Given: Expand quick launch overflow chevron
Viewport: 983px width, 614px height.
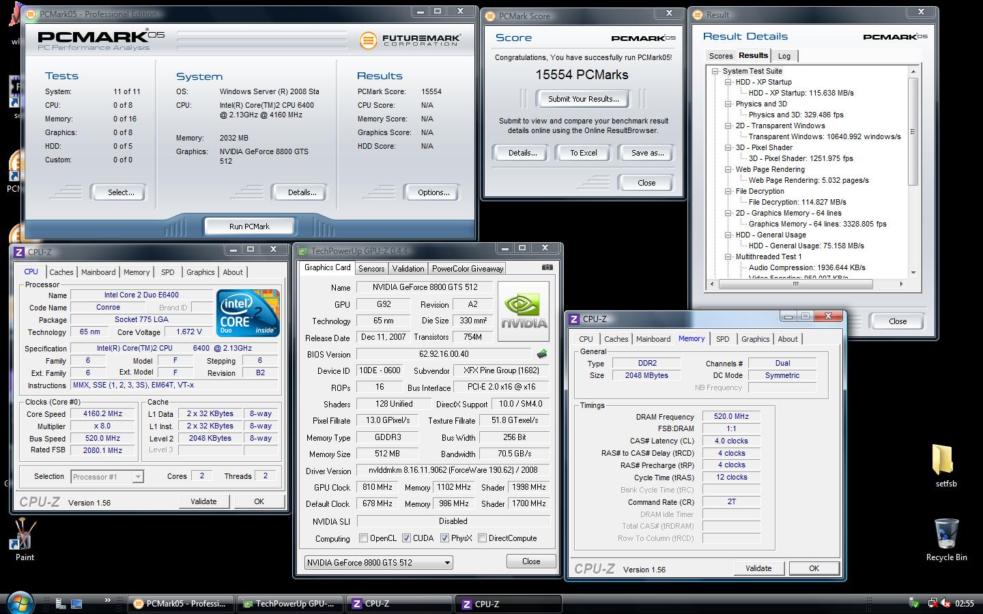Looking at the screenshot, I should click(x=107, y=600).
